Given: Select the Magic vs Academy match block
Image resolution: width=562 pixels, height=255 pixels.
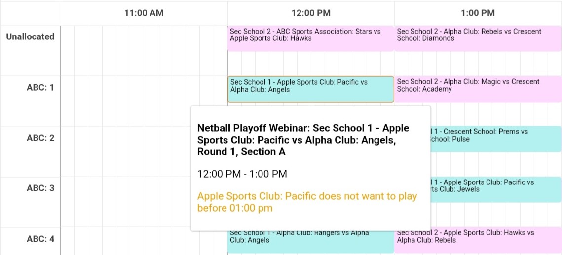Looking at the screenshot, I should (x=478, y=89).
